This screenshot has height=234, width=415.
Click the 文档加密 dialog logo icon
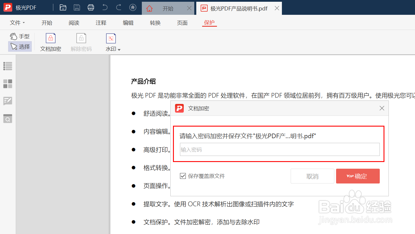click(179, 108)
